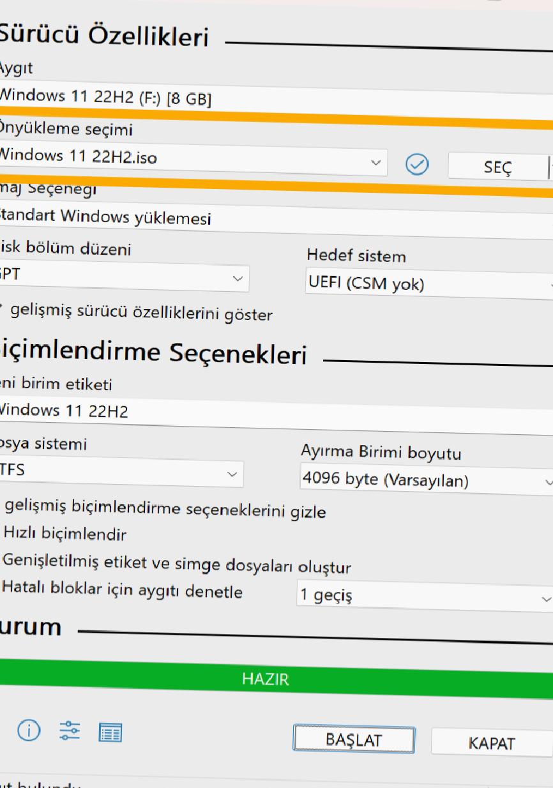Expand gelişmiş sürücü özelliklerini göster

(x=138, y=314)
